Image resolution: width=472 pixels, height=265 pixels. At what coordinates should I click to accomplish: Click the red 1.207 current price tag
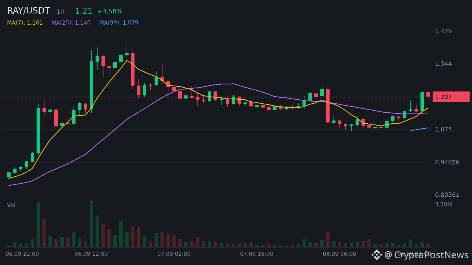[451, 97]
